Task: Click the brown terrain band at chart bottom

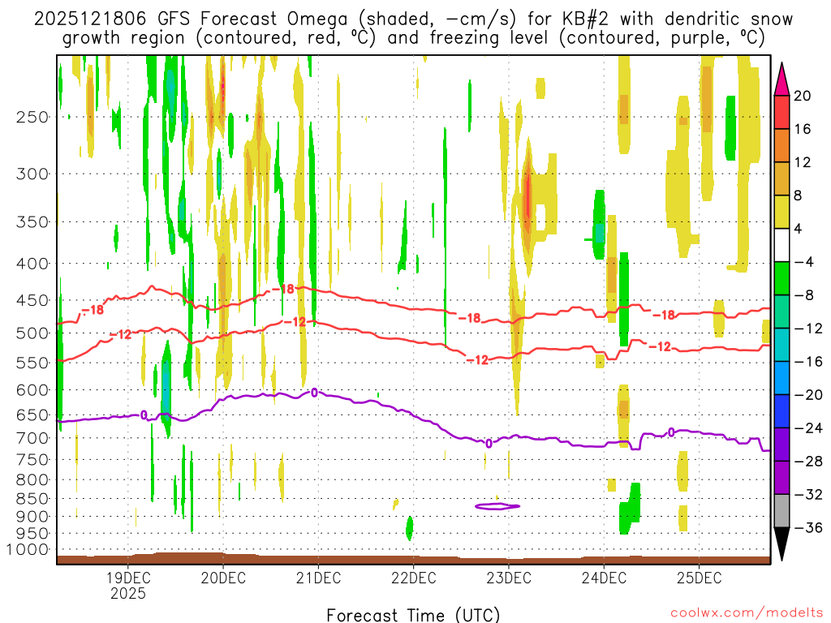Action: (x=413, y=559)
